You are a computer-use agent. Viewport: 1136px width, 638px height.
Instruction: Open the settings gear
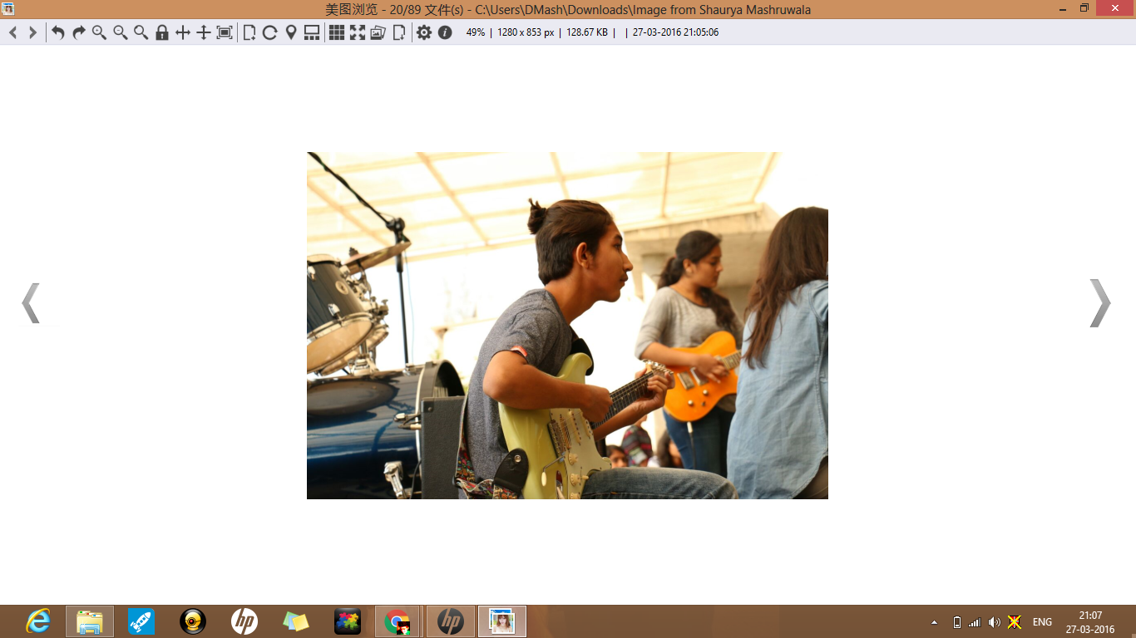pyautogui.click(x=424, y=32)
